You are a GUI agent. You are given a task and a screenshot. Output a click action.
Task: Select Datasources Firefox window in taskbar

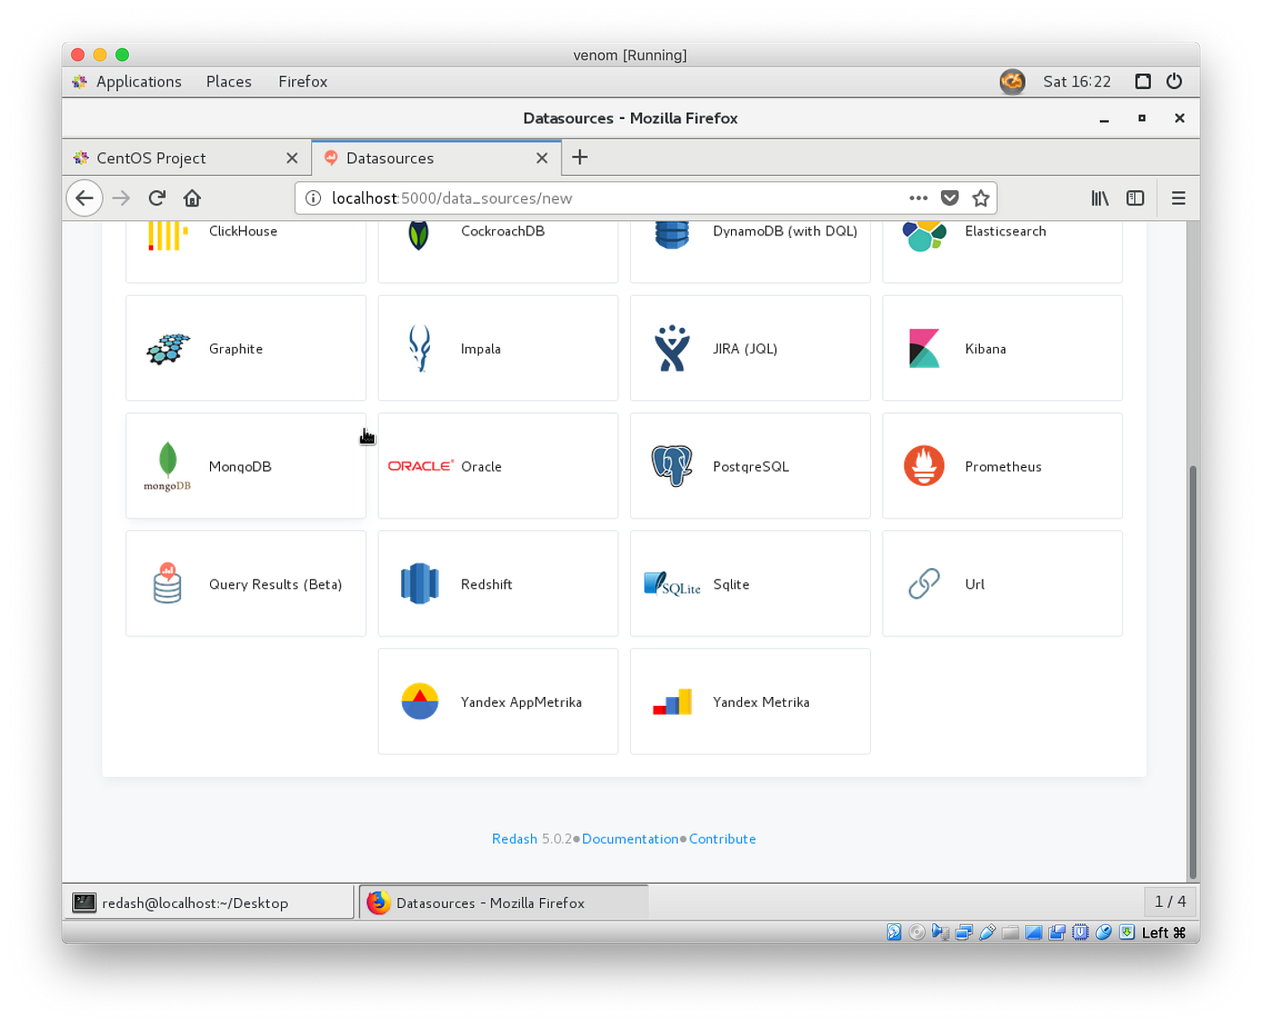click(x=503, y=902)
